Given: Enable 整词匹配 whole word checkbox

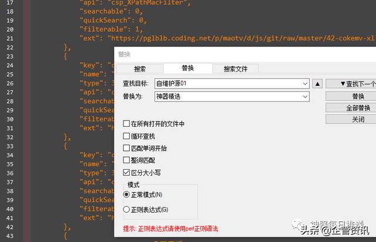Looking at the screenshot, I should 126,160.
